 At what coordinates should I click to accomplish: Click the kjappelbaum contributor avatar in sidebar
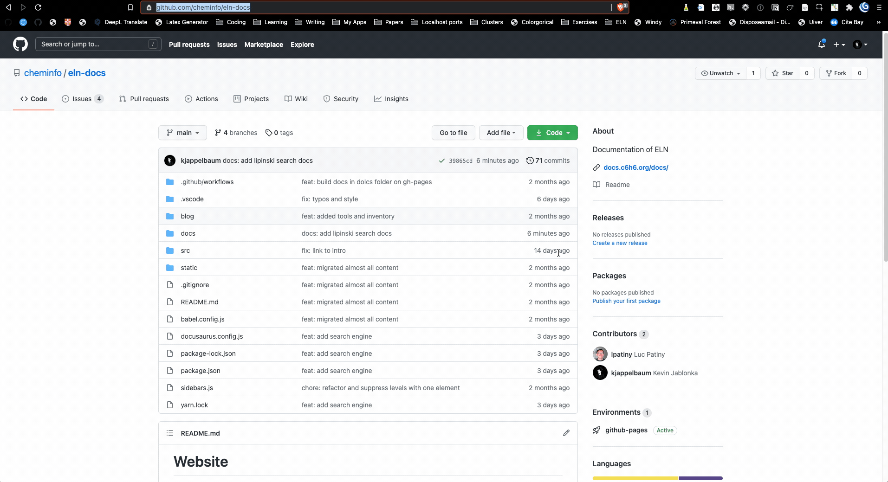(x=600, y=373)
